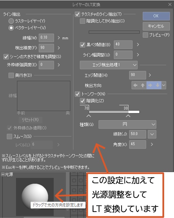
Task: Click the 検出精度(F) input field
Action: point(46,48)
